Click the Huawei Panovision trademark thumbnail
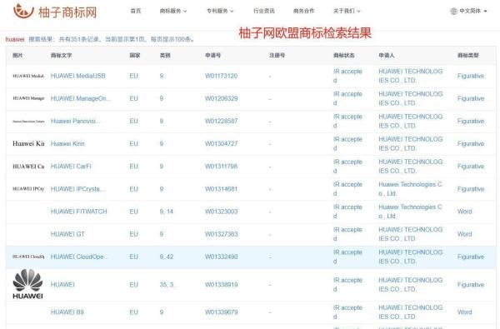Screen dimensions: 500x329 (x=28, y=121)
